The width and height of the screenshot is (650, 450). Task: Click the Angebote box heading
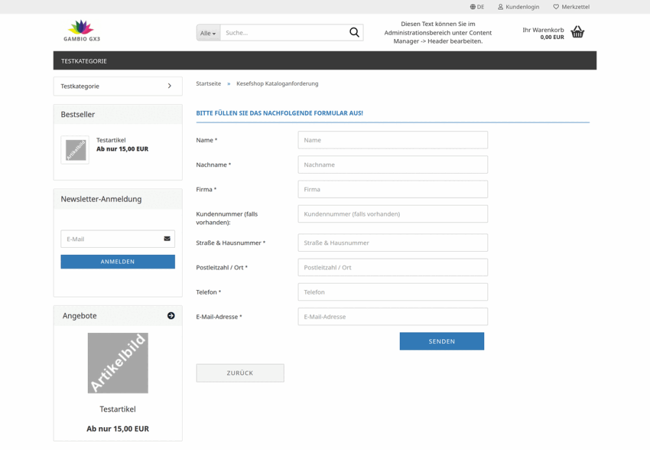pos(79,315)
